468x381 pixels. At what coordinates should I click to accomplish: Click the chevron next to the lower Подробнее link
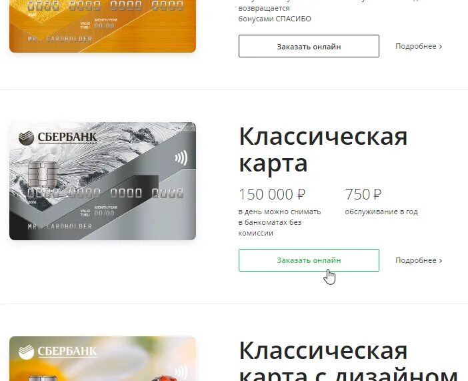click(x=441, y=261)
